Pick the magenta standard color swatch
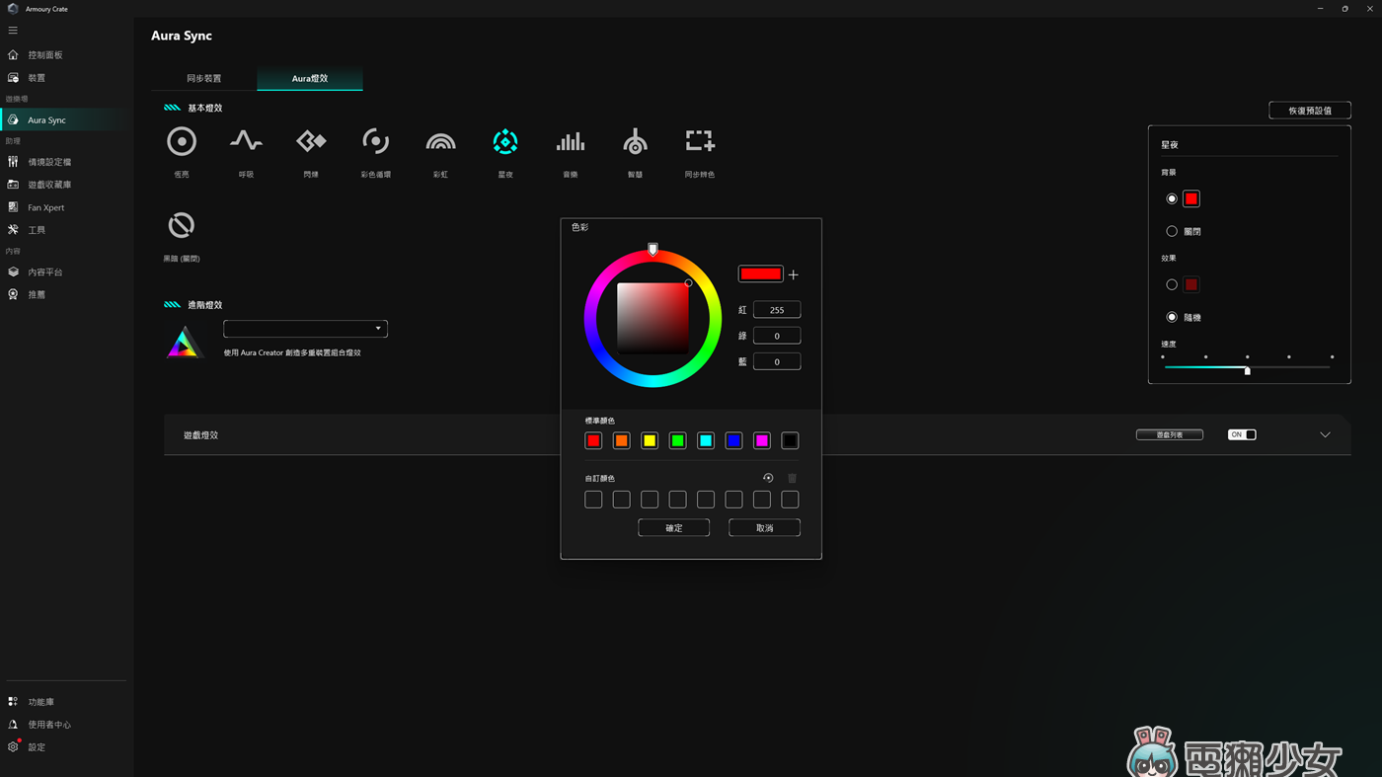This screenshot has height=777, width=1382. [762, 441]
